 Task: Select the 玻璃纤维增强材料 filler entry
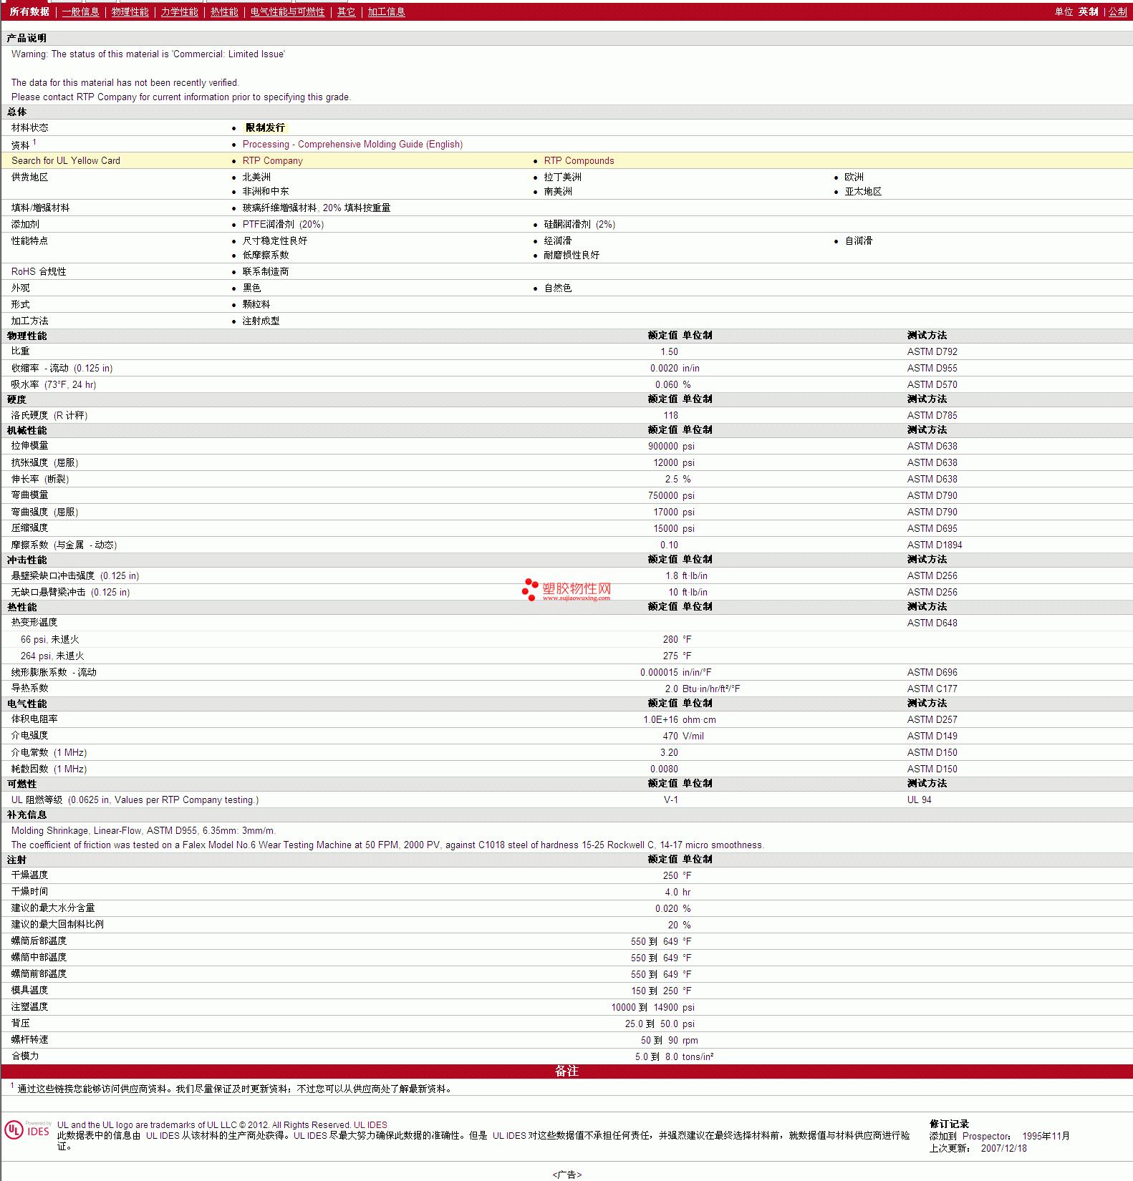click(x=317, y=208)
